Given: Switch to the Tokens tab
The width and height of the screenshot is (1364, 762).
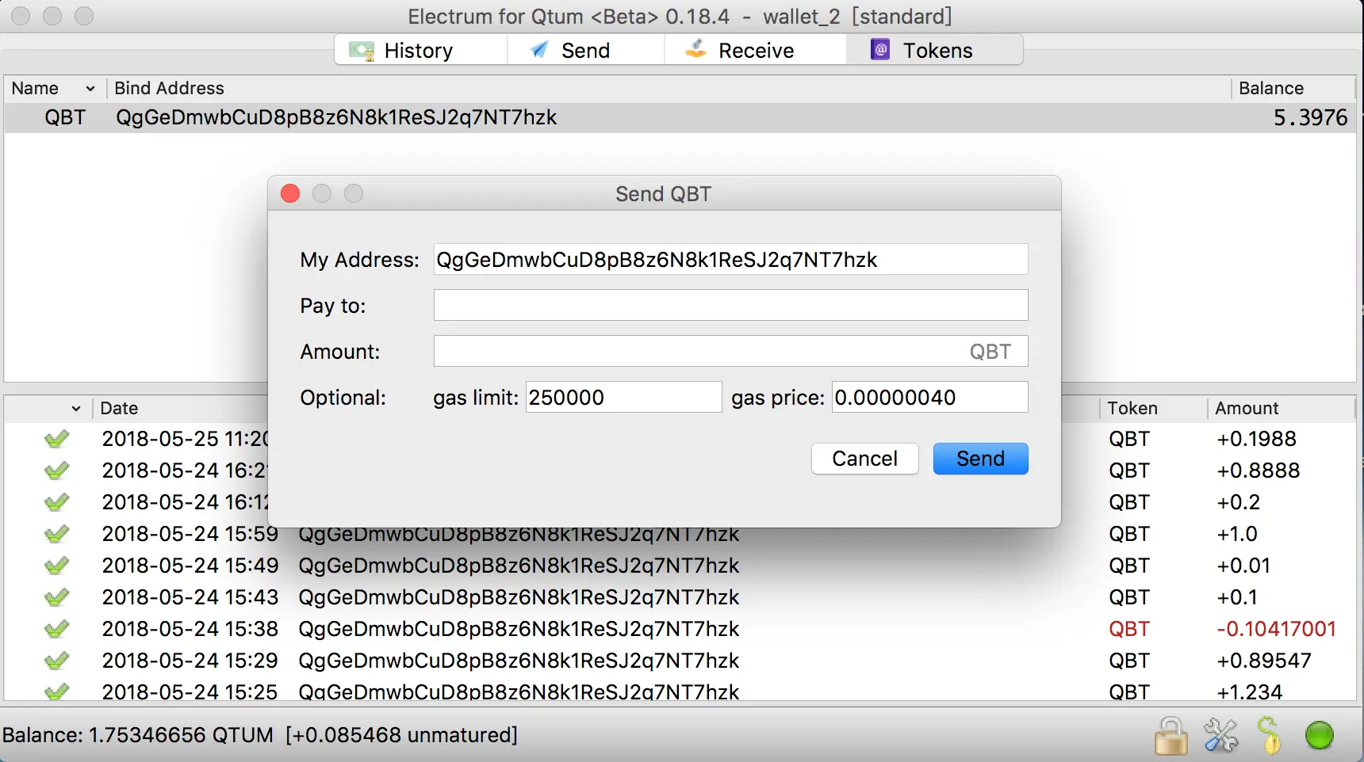Looking at the screenshot, I should (x=934, y=50).
